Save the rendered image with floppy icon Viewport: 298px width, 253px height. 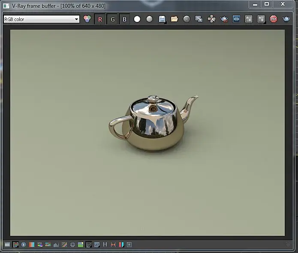(x=162, y=19)
